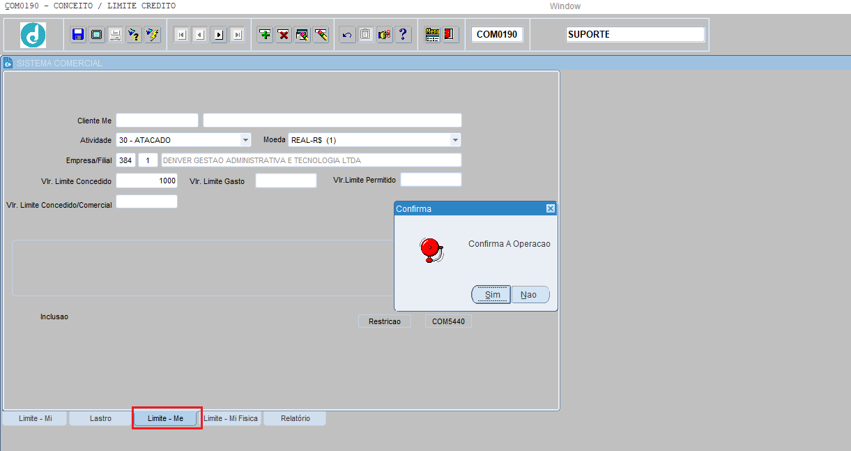Click Nao to cancel the operation

click(x=530, y=295)
